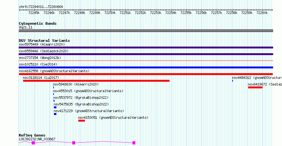Screen dimensions: 282x146
Task: Open the nsv1025110 (Coe2014) variant label
Action: [x=38, y=64]
